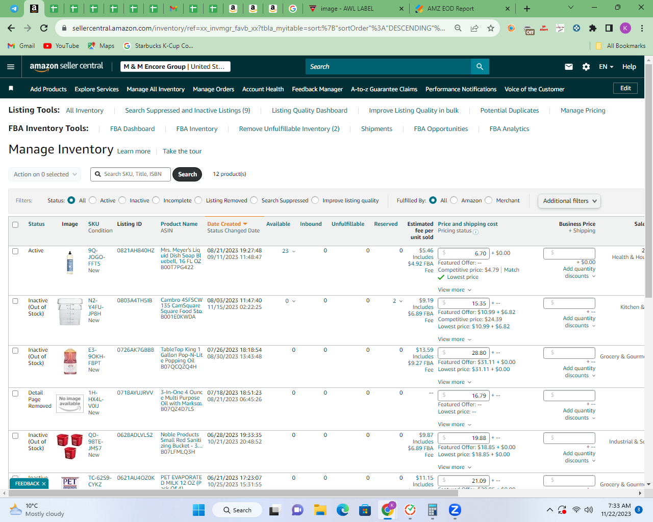Open the Zoom app on the taskbar
The height and width of the screenshot is (522, 653).
(455, 510)
